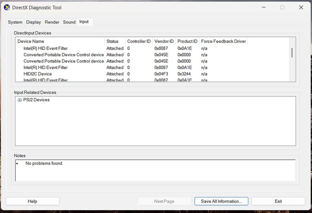Click Force Feedback Driver column header

pyautogui.click(x=223, y=41)
